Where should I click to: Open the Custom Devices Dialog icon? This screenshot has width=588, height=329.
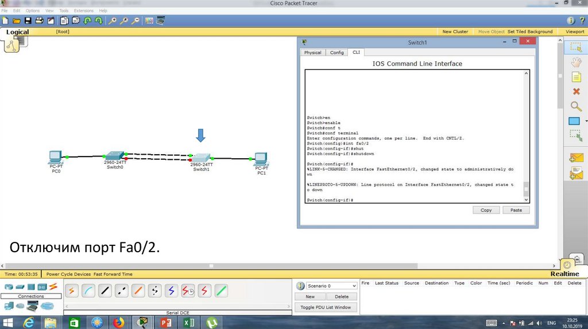161,21
